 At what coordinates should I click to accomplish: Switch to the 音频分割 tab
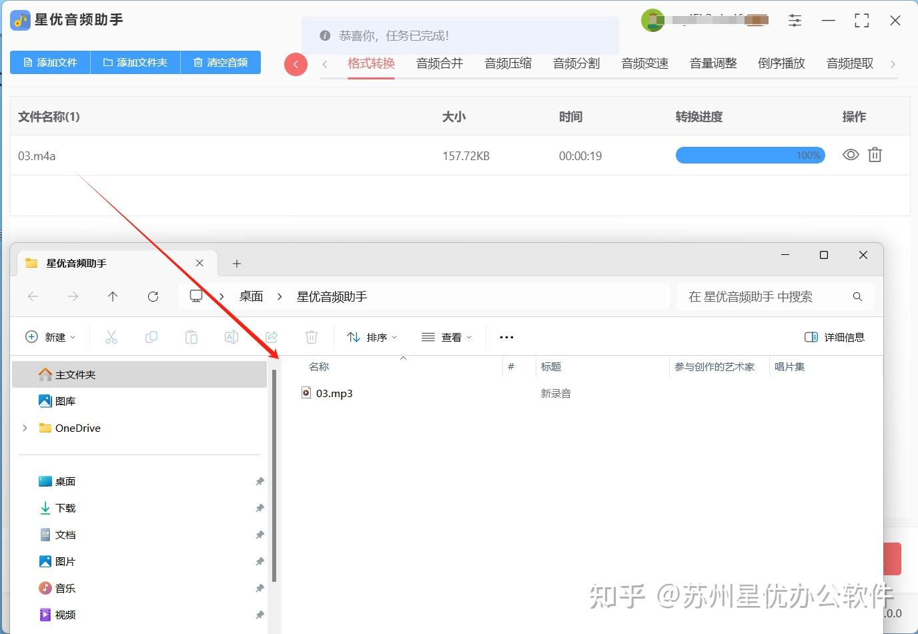tap(576, 63)
